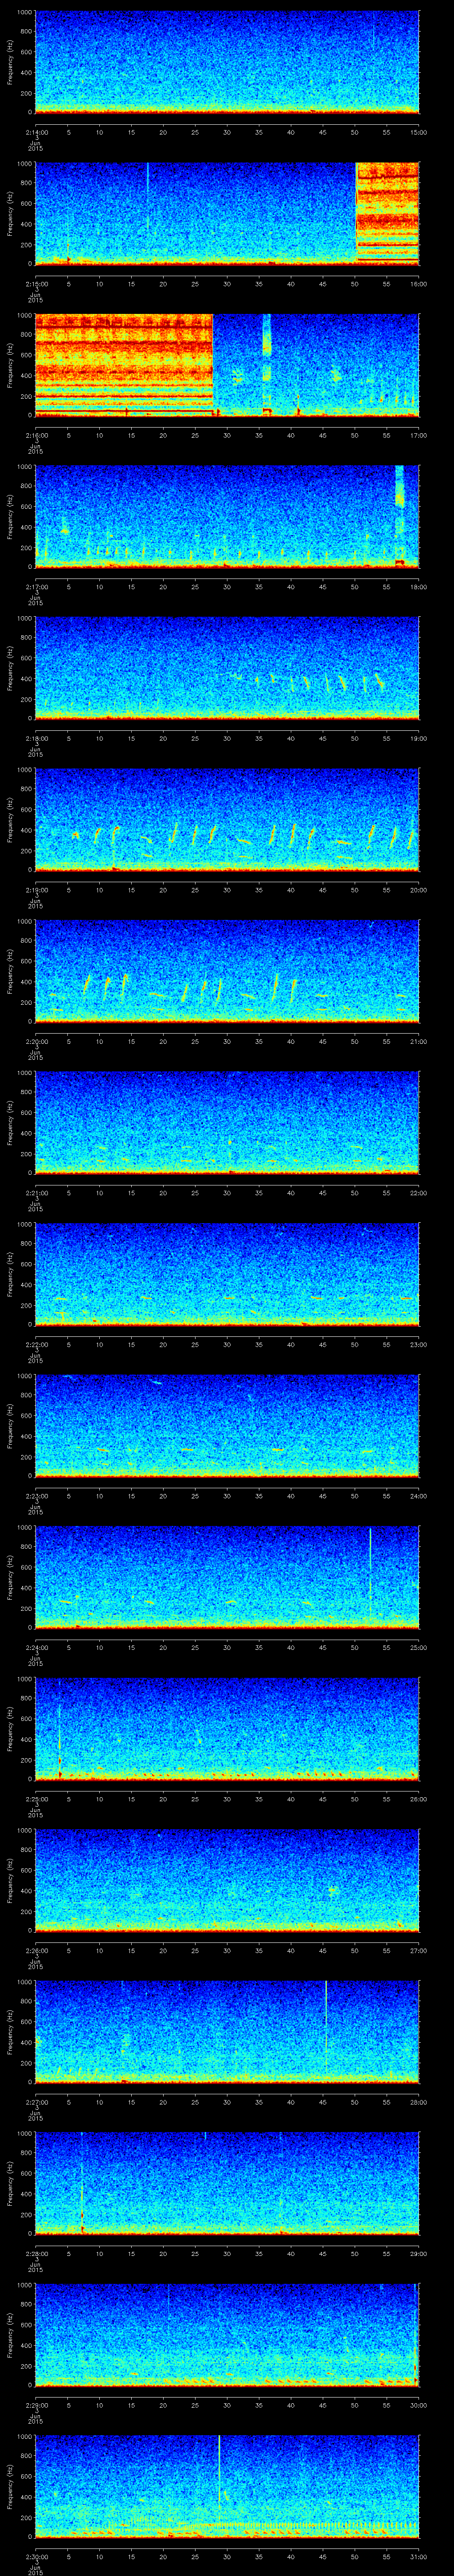Click the "19:00" end time label
Viewport: 454px width, 2576px height.
click(x=418, y=738)
